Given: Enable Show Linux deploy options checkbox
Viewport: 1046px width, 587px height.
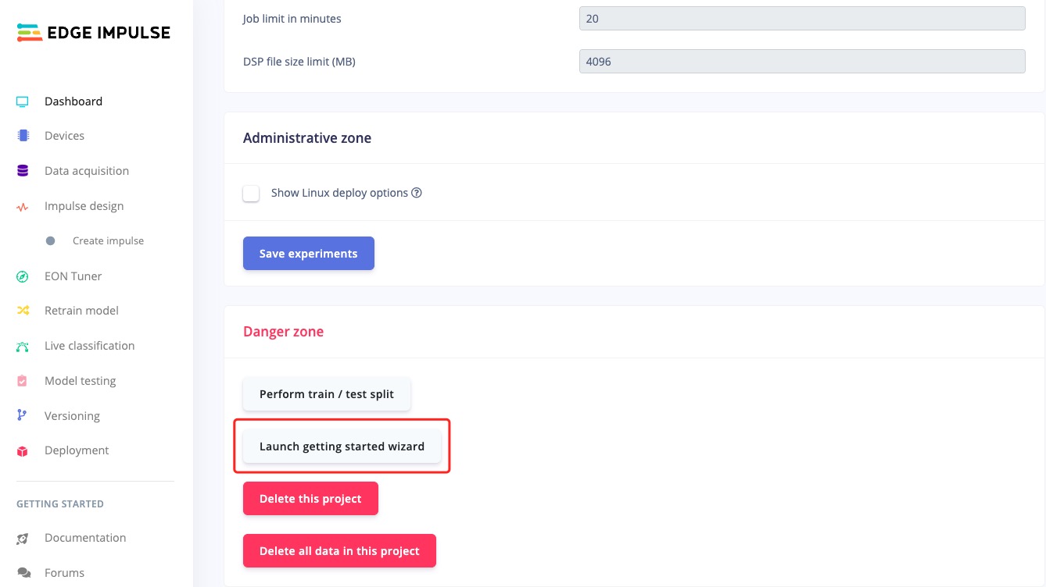Looking at the screenshot, I should pyautogui.click(x=251, y=193).
